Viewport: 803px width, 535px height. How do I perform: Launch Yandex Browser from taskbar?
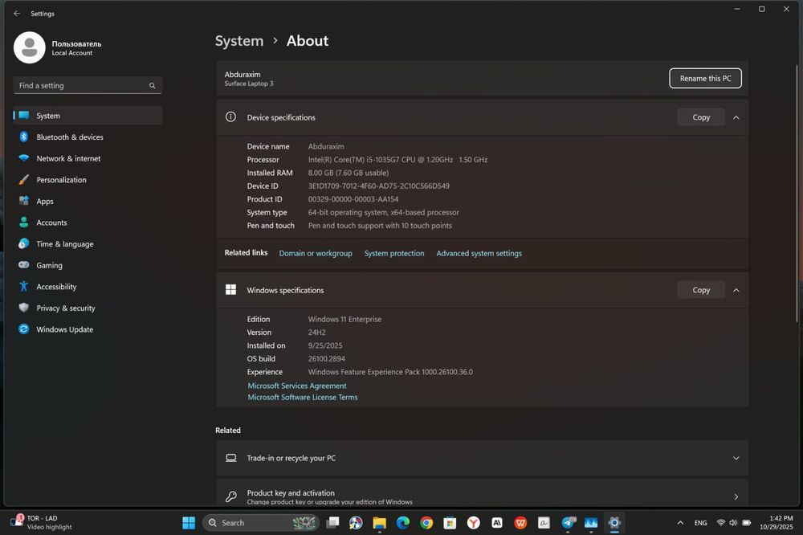473,523
